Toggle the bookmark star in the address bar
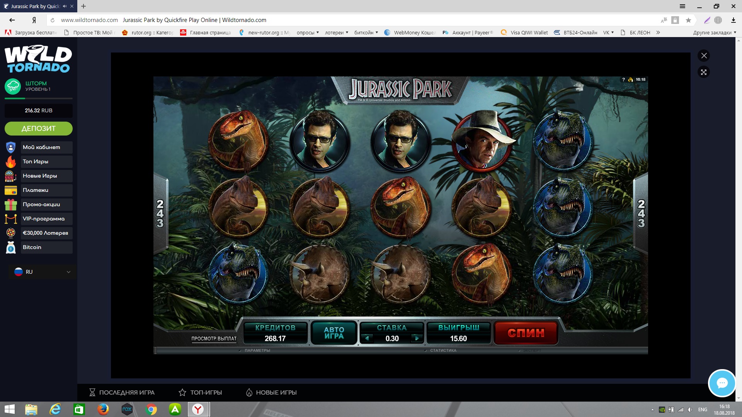Image resolution: width=742 pixels, height=417 pixels. pyautogui.click(x=688, y=20)
